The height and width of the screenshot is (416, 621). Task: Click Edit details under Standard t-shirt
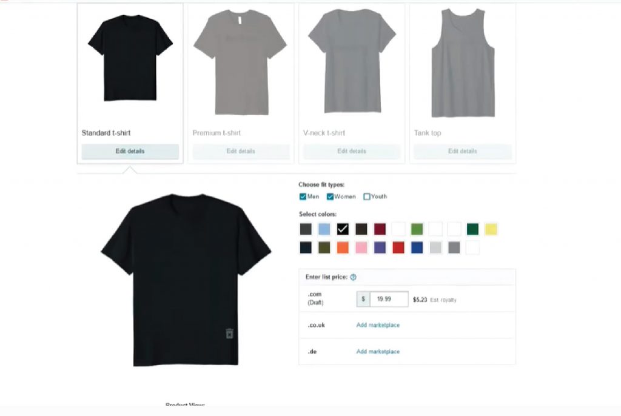pos(130,152)
